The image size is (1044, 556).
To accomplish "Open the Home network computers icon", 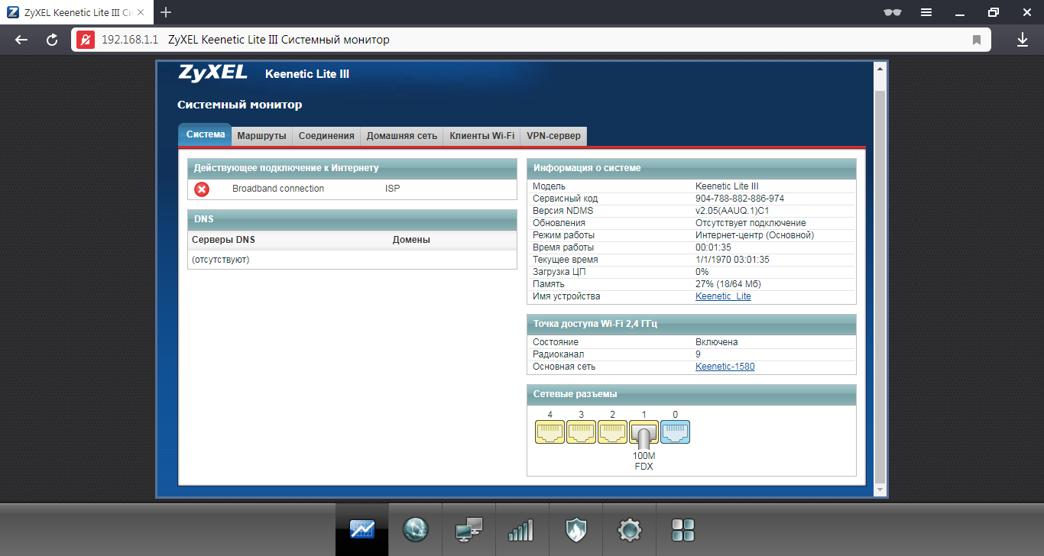I will (x=469, y=529).
